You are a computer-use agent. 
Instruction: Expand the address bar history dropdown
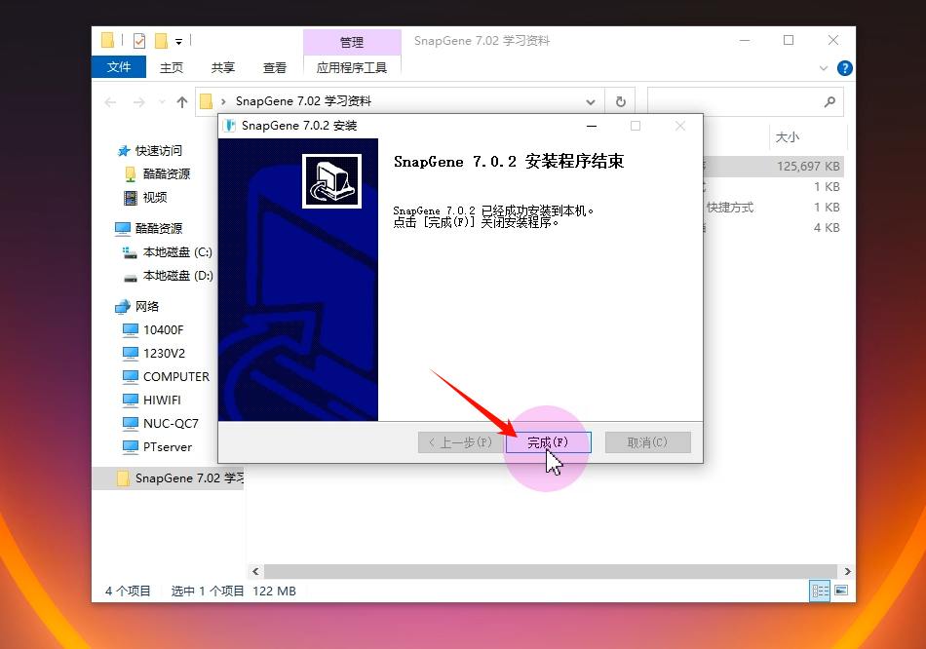click(x=591, y=101)
